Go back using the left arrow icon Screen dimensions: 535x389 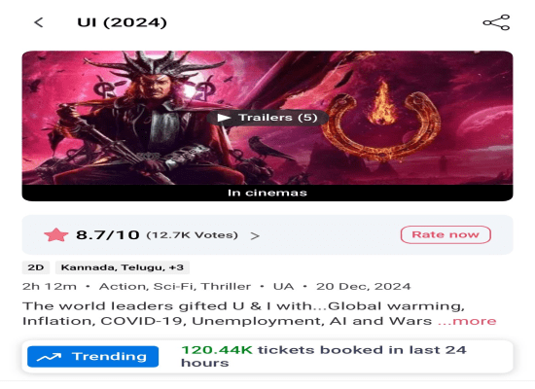tap(39, 22)
